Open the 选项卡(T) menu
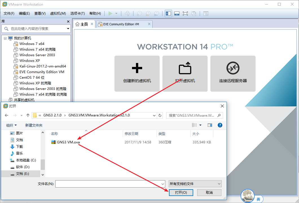299x203 pixels. coord(78,13)
